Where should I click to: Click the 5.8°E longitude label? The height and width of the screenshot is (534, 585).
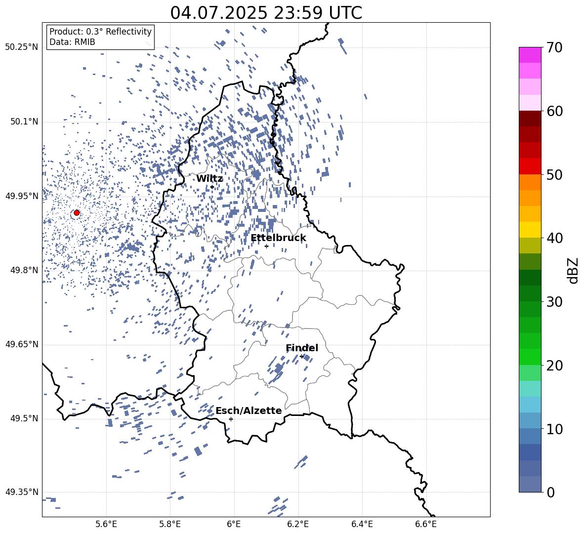click(x=170, y=525)
